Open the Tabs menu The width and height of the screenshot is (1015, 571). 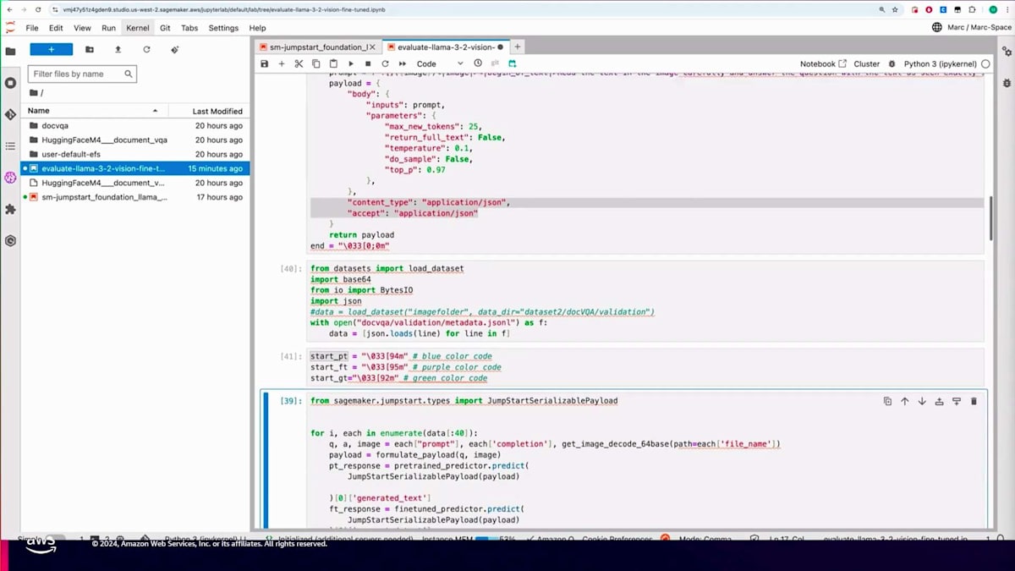pyautogui.click(x=189, y=28)
